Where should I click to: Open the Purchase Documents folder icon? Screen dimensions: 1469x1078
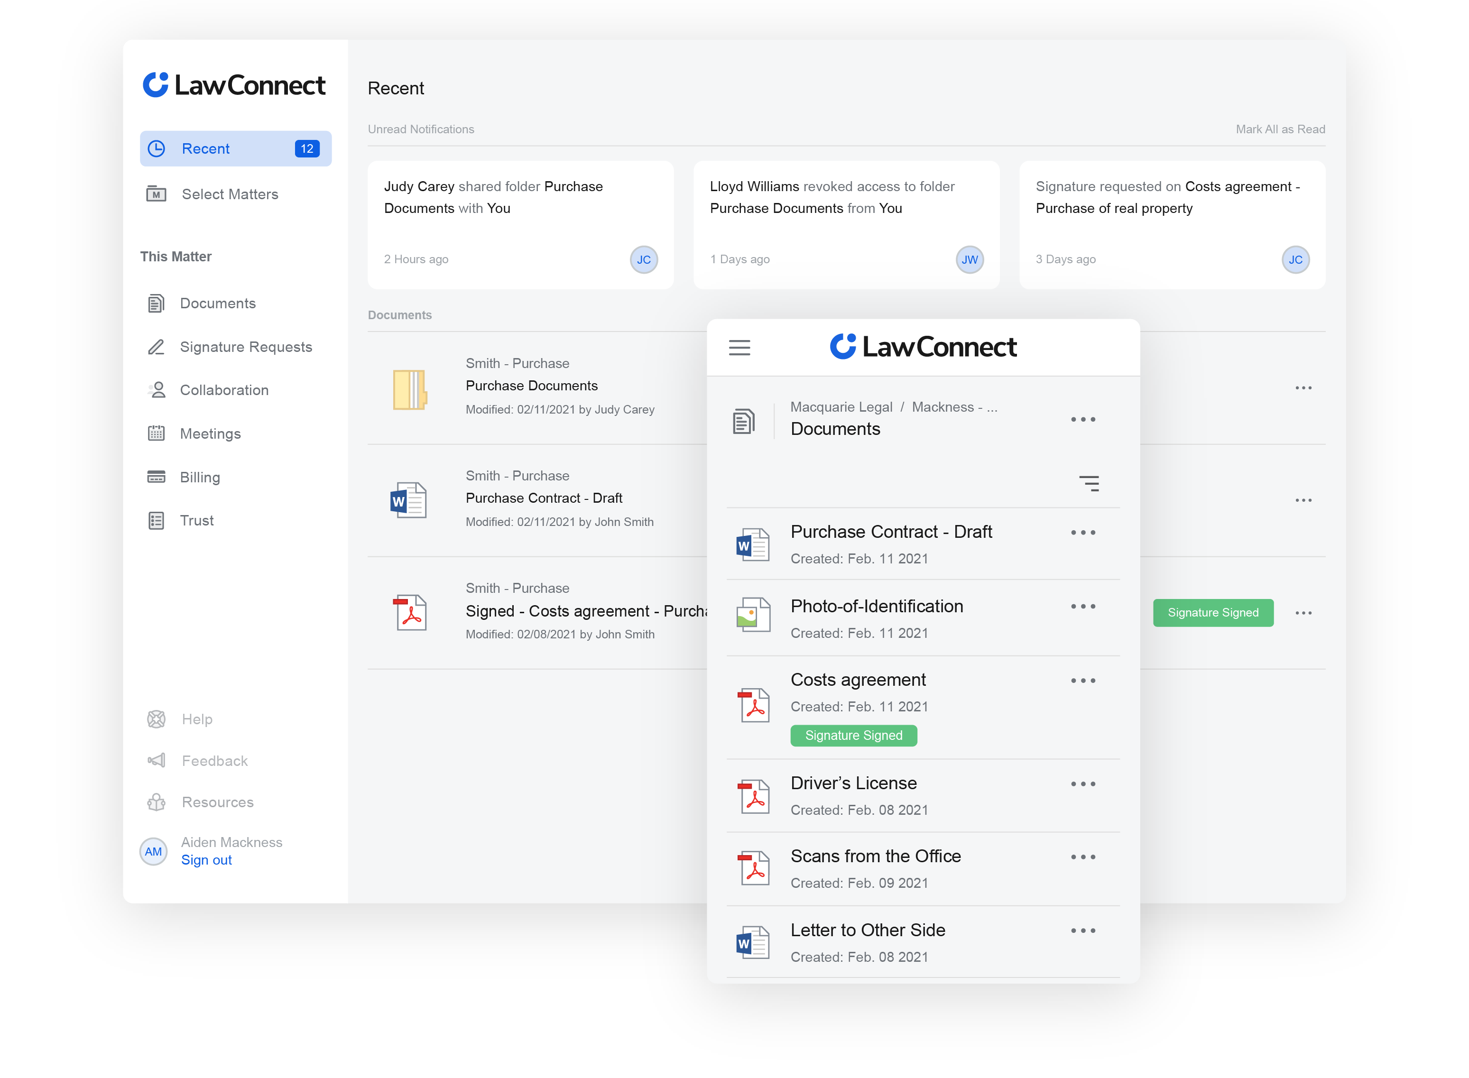point(410,389)
